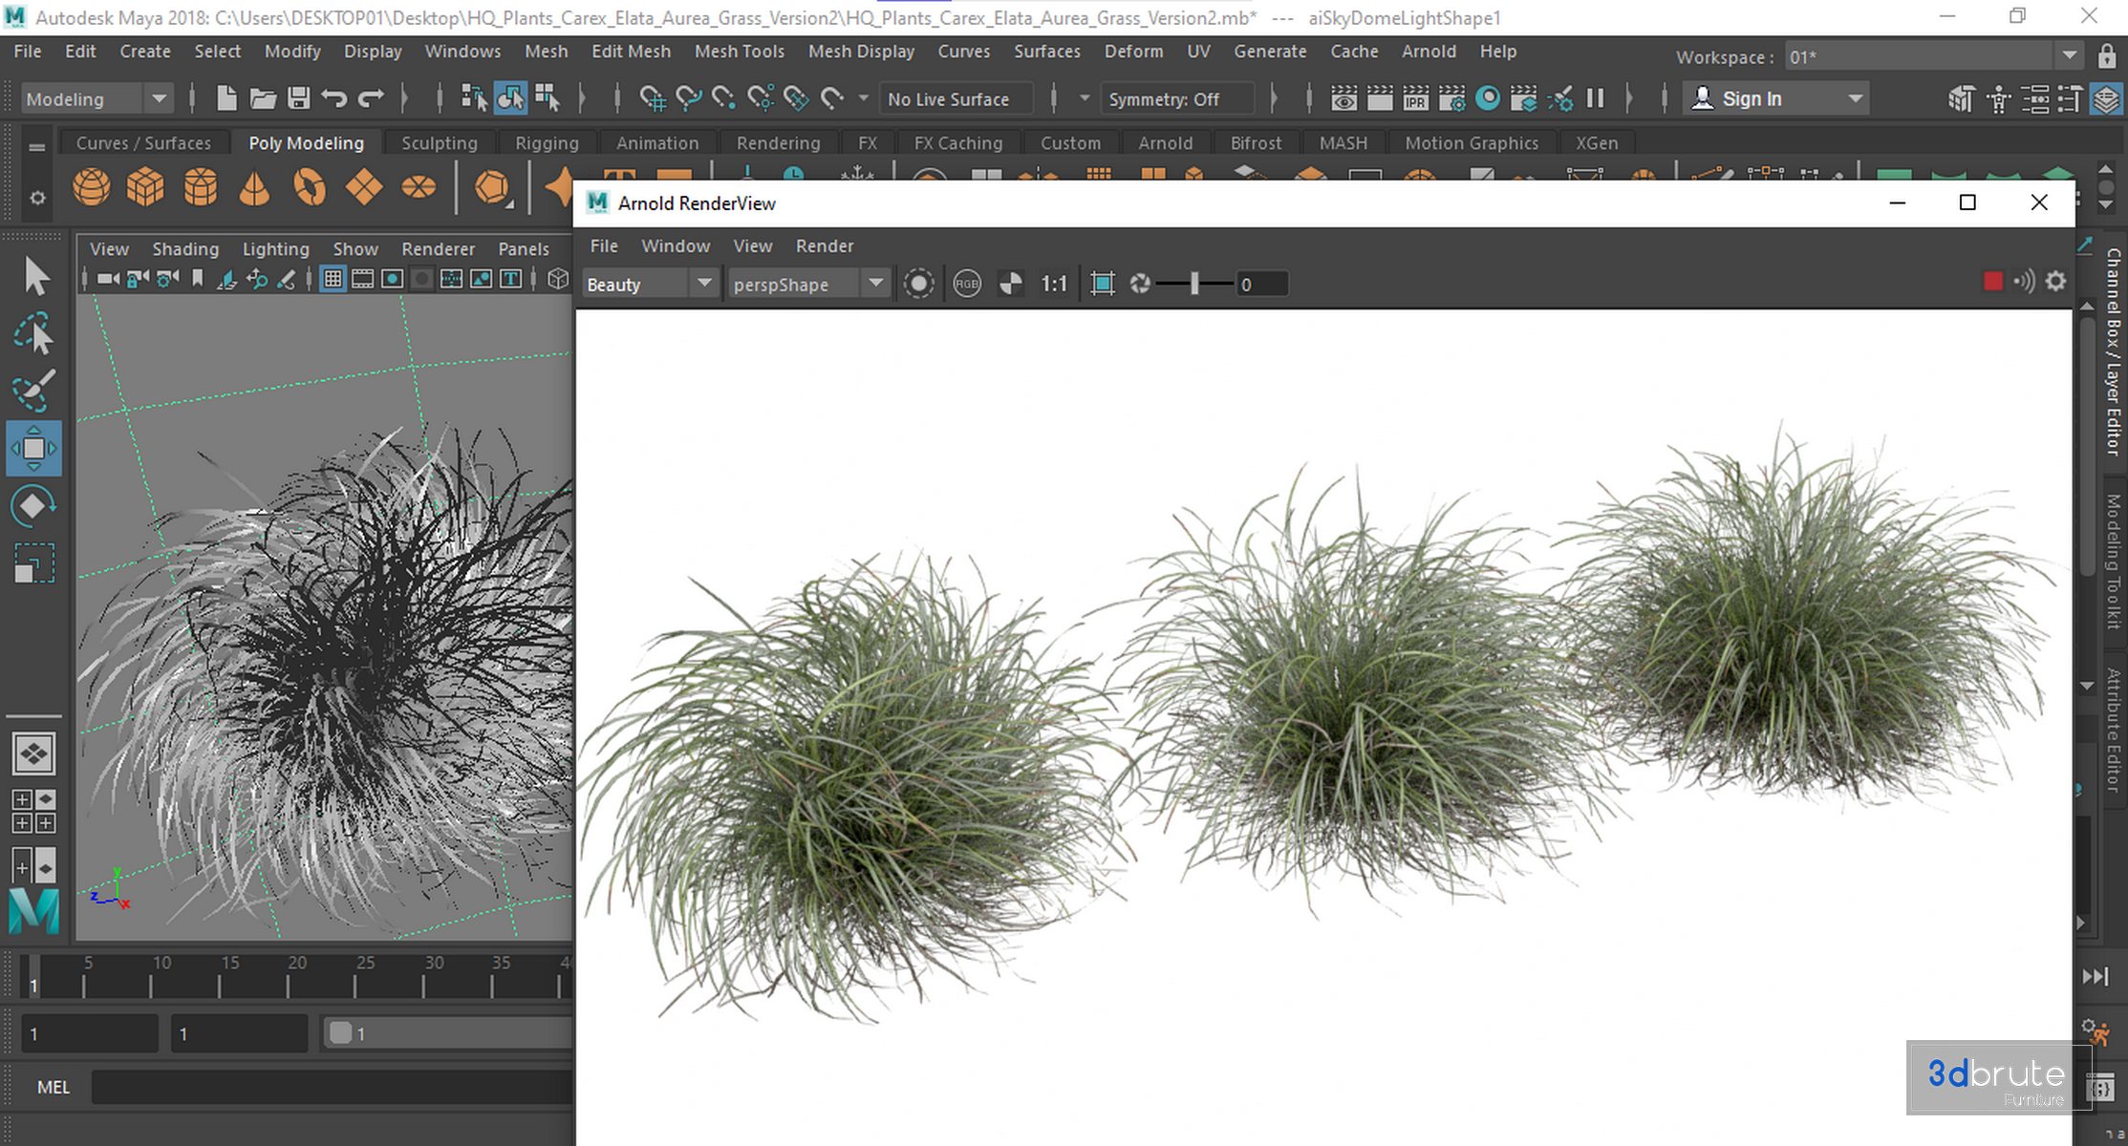Select the Rotate tool in toolbox
Screen dimensions: 2128x1146
point(33,506)
